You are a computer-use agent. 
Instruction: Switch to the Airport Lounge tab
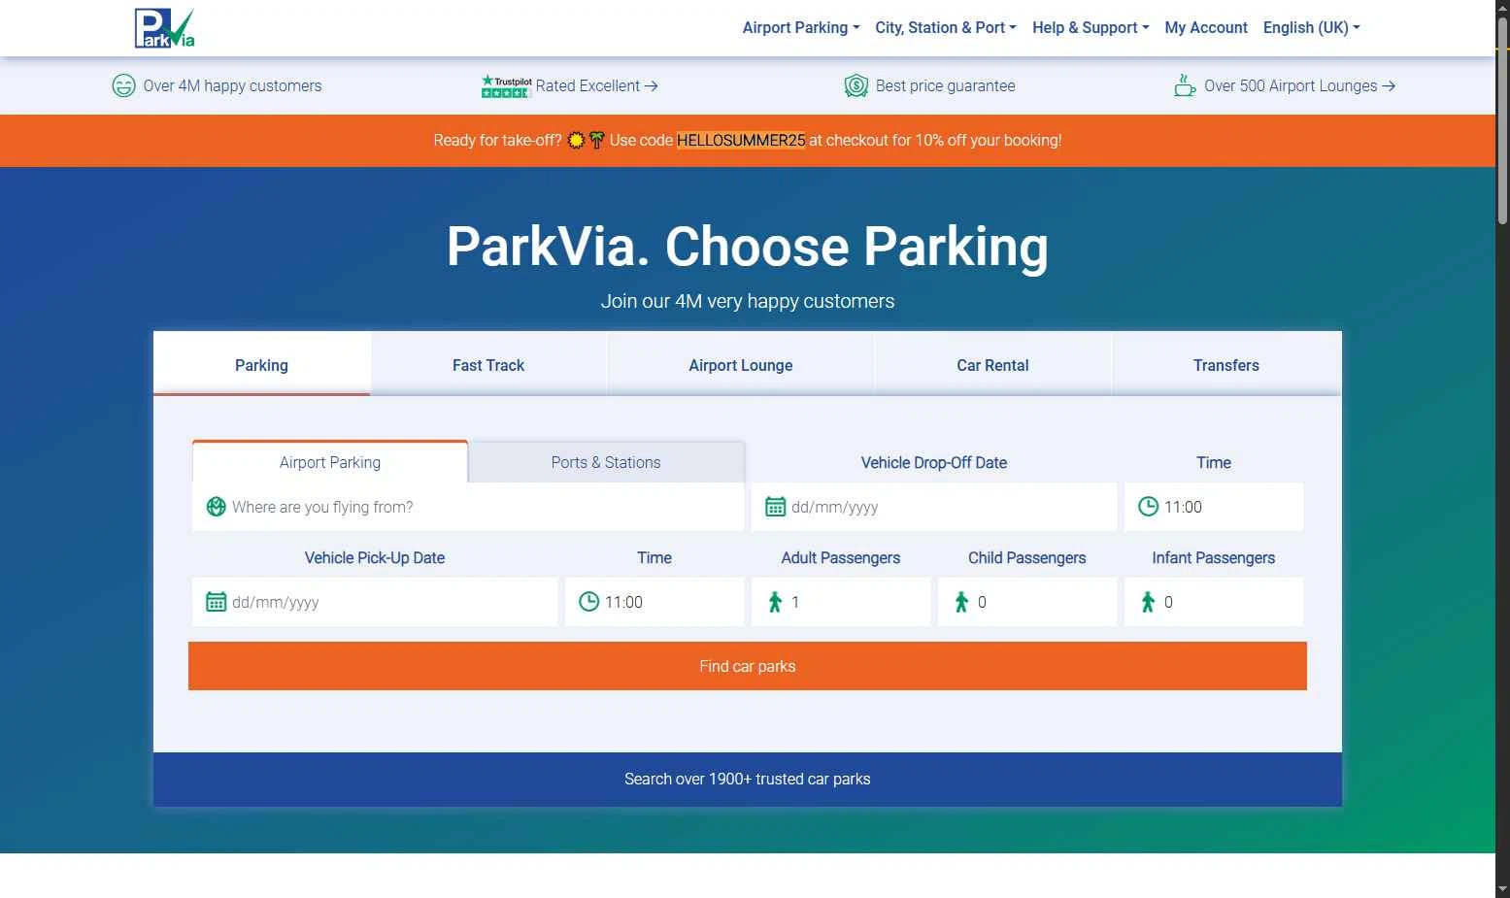click(x=741, y=364)
